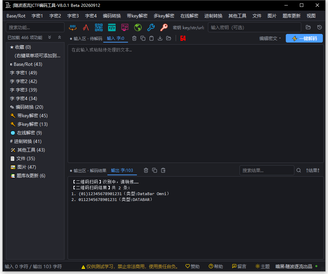Click the blue wrench tools icon
The image size is (328, 274).
click(151, 27)
